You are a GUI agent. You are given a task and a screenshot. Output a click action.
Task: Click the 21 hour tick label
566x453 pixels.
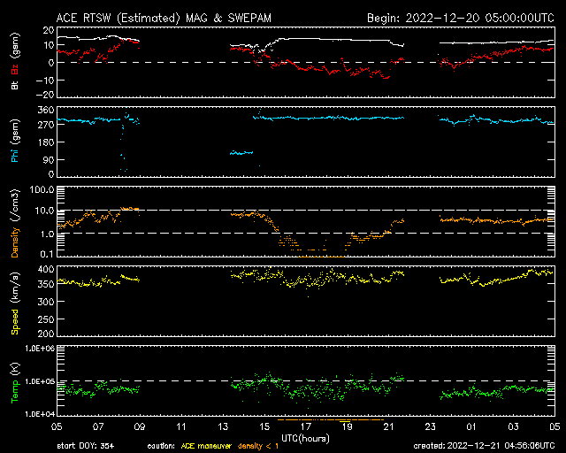(x=388, y=426)
